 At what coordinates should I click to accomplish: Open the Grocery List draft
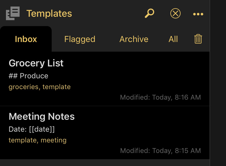click(105, 79)
